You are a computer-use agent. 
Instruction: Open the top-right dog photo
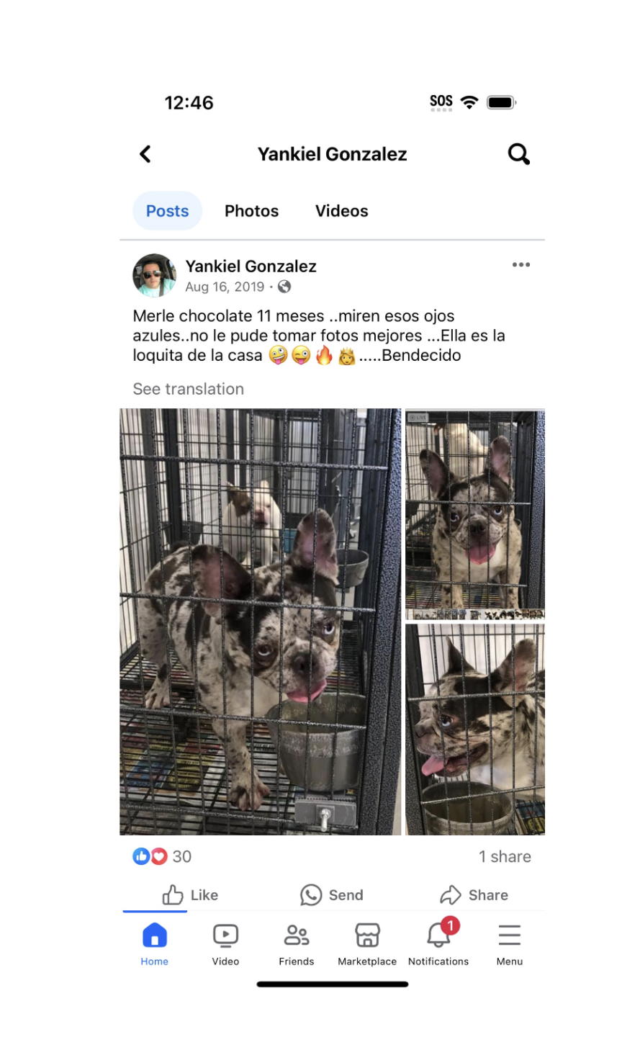click(475, 514)
